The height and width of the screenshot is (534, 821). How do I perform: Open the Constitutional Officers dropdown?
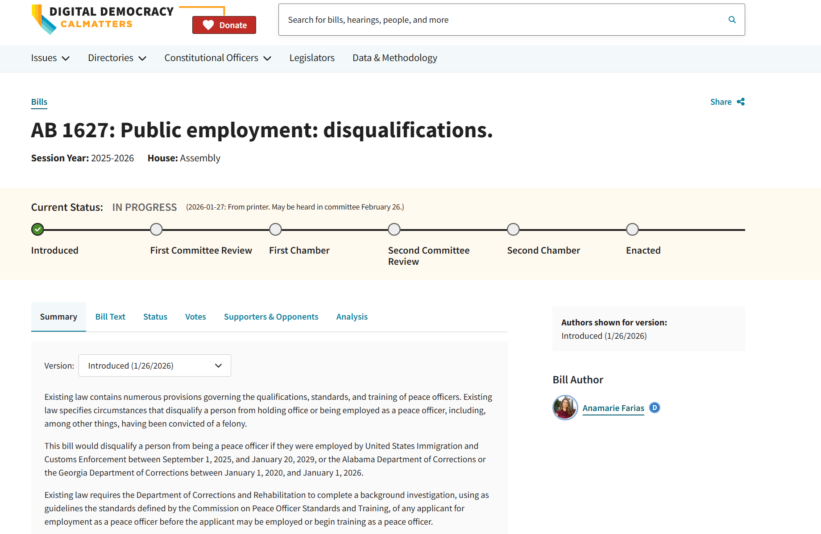[218, 58]
